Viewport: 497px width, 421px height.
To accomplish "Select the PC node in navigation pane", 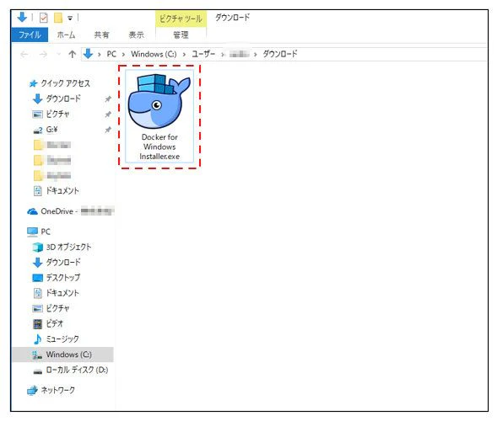I will [46, 232].
